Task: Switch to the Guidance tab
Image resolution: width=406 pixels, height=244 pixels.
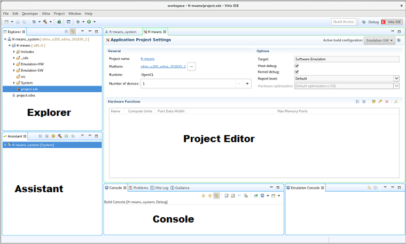Action: (180, 188)
